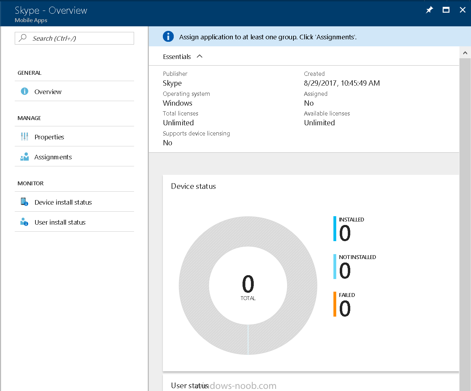Open the Assignments menu item
The image size is (471, 391).
click(x=74, y=157)
